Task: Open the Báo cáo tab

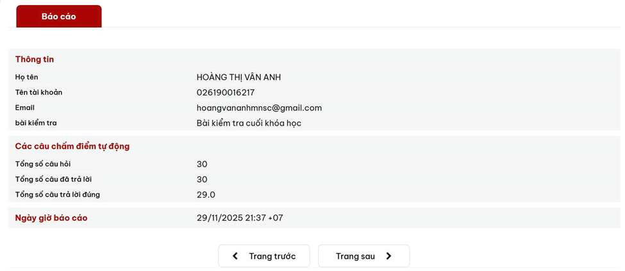Action: [59, 17]
